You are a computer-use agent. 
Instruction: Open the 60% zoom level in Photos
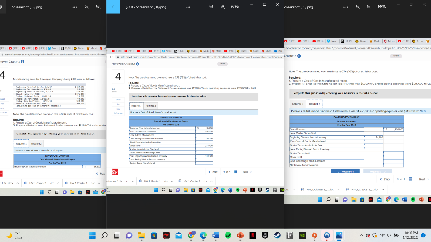tap(235, 7)
